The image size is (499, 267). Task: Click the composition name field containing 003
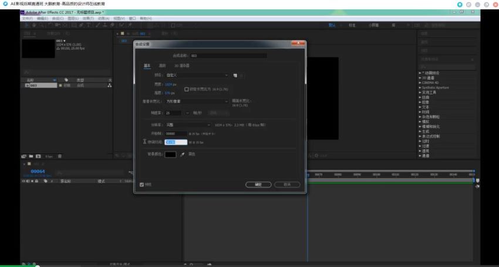click(x=228, y=56)
